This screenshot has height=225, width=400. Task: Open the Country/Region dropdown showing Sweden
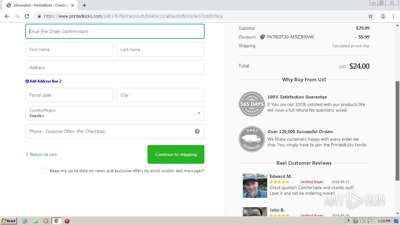point(115,113)
